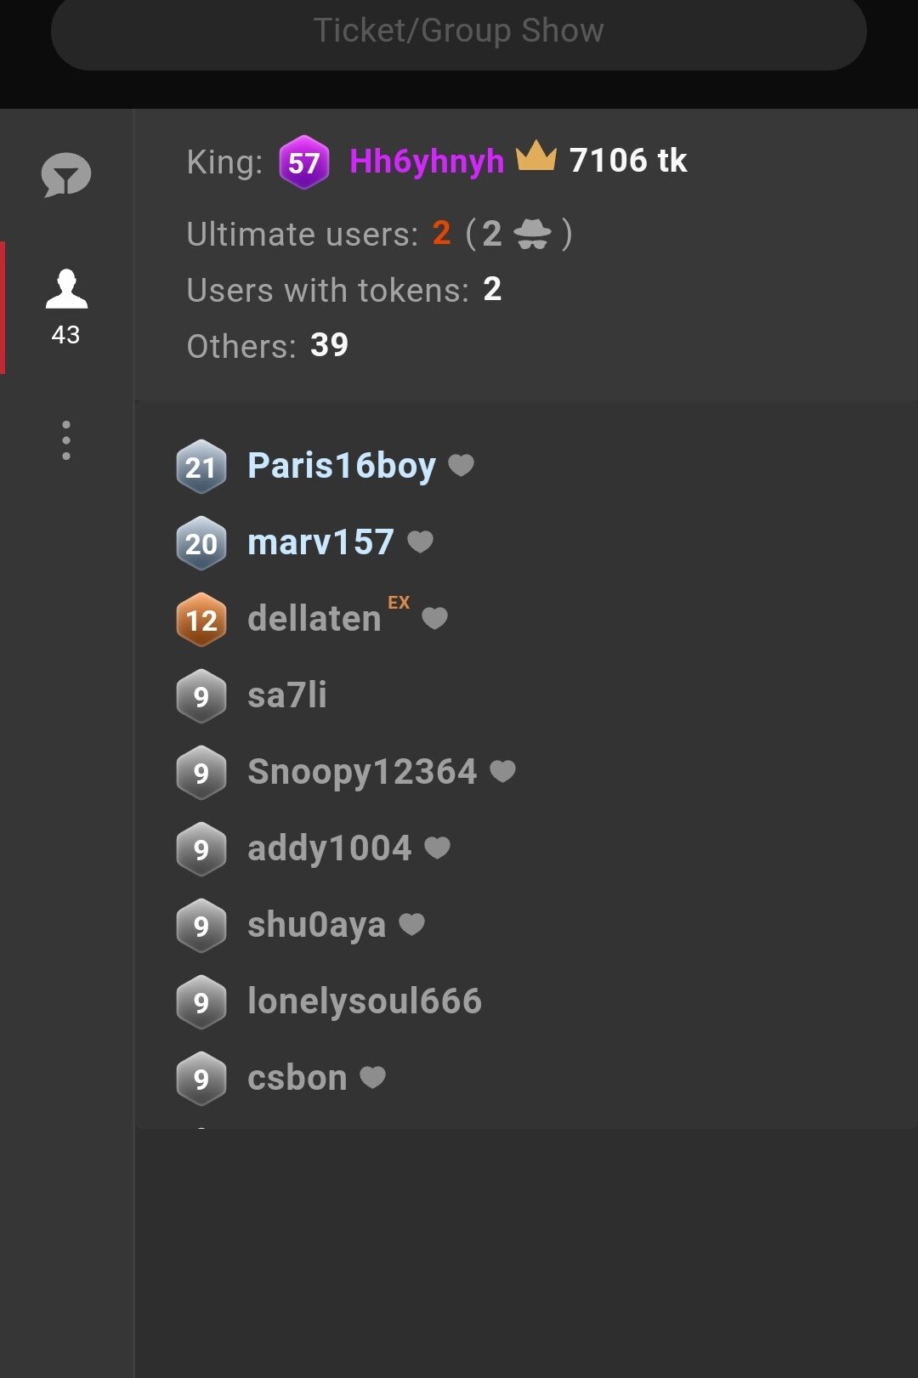Tap the gold crown icon

tap(536, 157)
